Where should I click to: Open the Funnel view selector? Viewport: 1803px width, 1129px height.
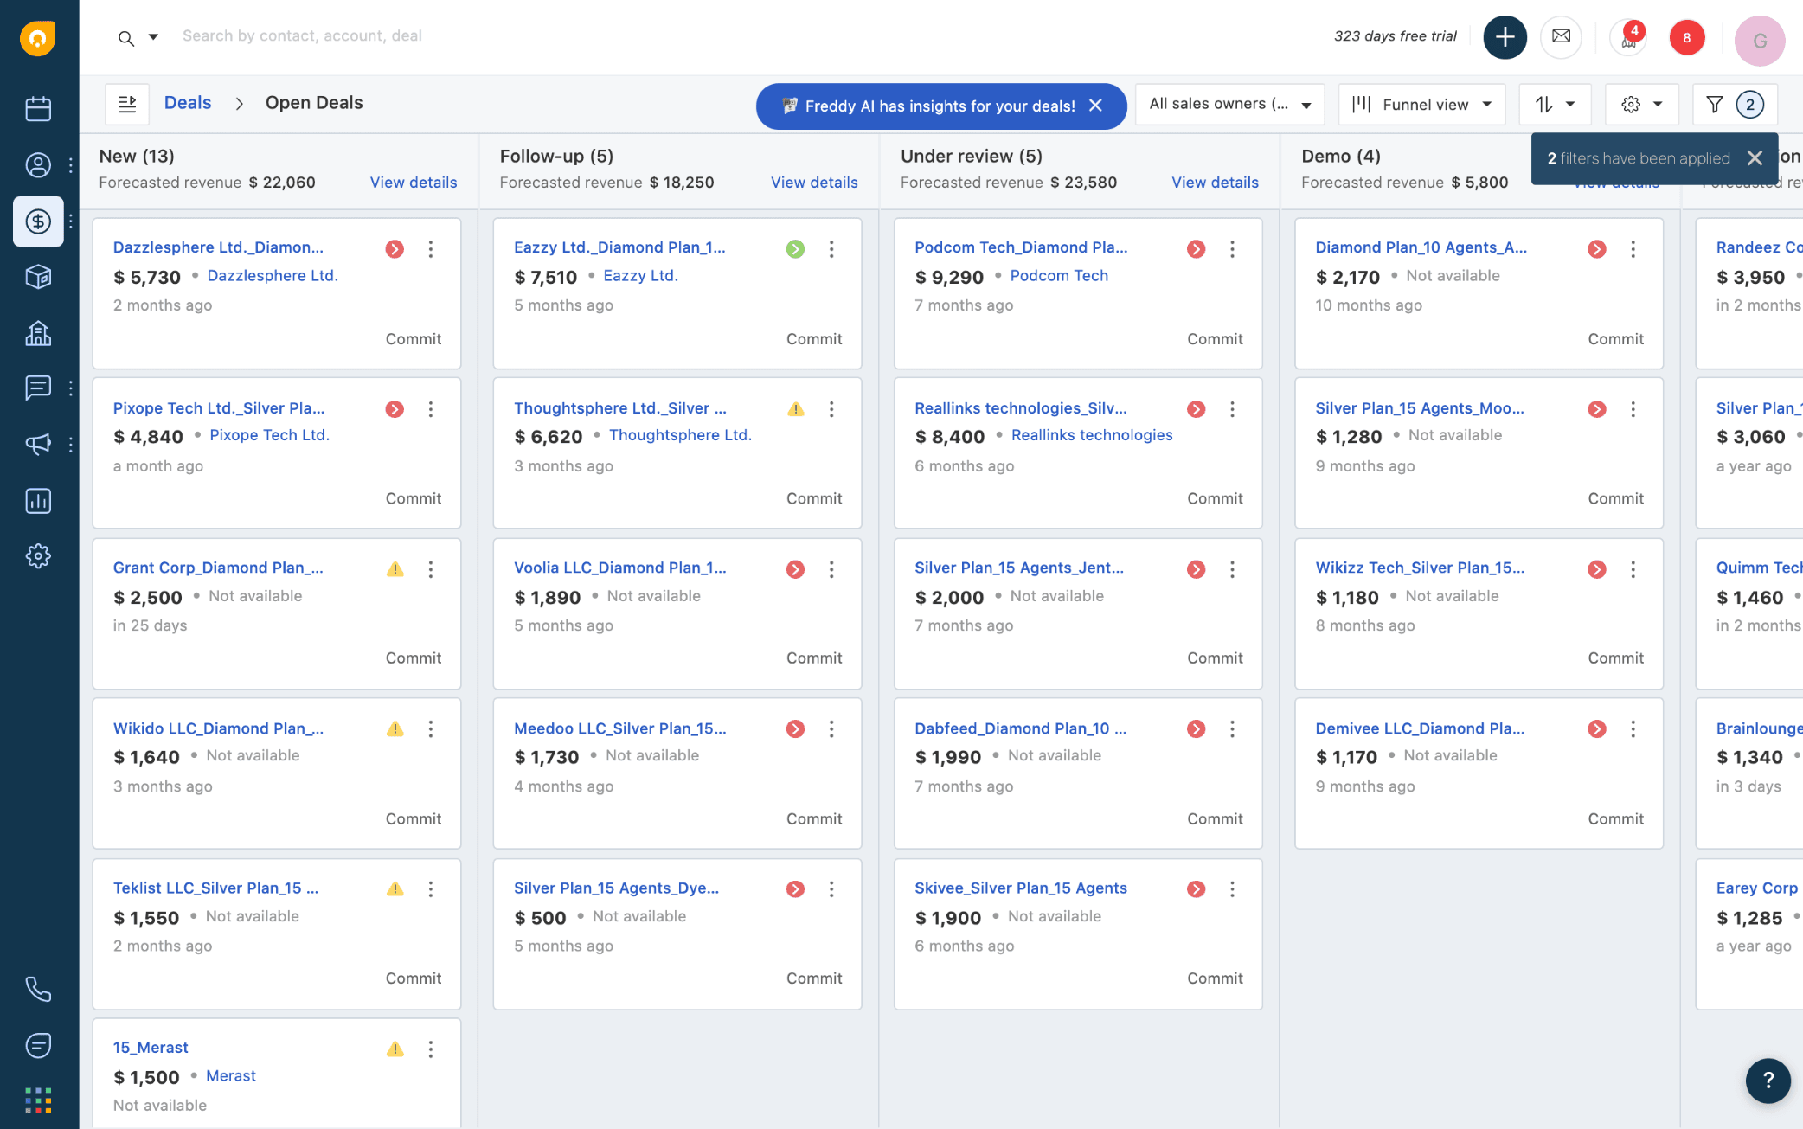1421,104
